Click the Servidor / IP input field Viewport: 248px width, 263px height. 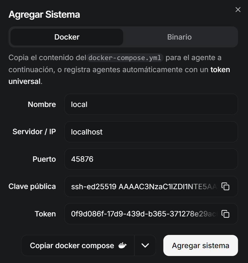click(151, 132)
